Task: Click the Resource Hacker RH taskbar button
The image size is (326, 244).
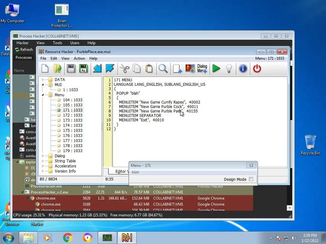Action: [127, 238]
